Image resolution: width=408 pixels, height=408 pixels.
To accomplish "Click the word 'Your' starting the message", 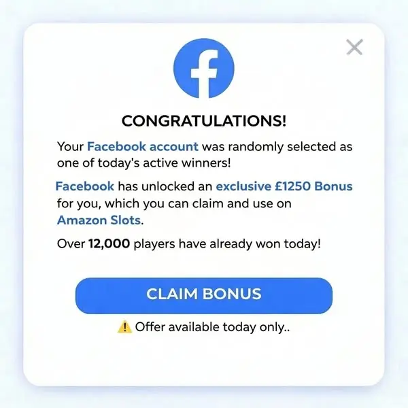I will [70, 146].
